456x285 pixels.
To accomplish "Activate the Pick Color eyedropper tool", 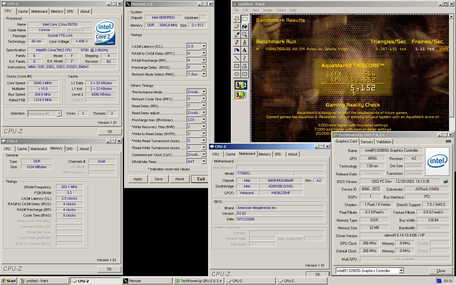I will [237, 35].
